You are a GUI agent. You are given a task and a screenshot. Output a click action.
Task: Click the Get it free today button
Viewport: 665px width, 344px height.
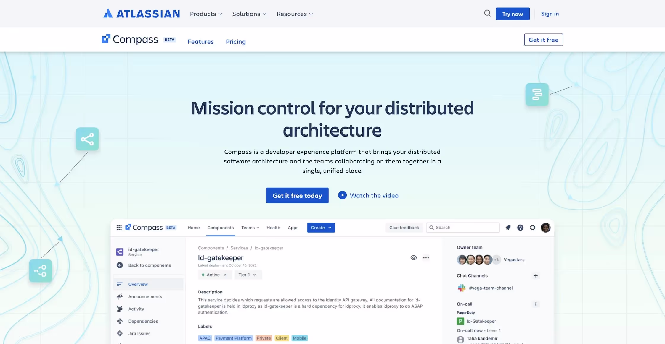pos(297,195)
